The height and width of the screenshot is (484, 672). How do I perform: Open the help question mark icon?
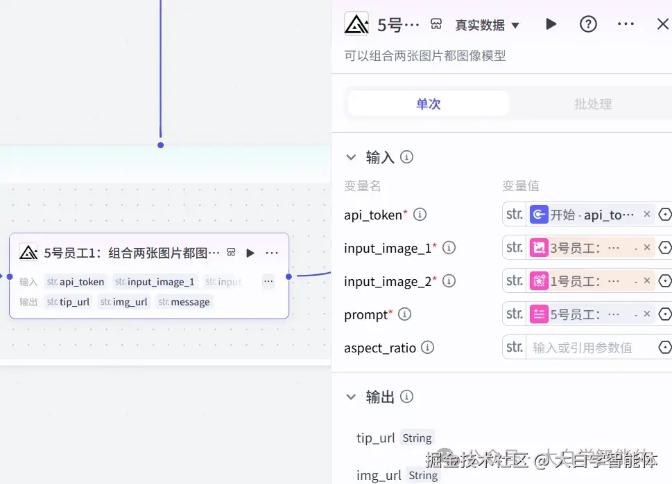(x=588, y=24)
